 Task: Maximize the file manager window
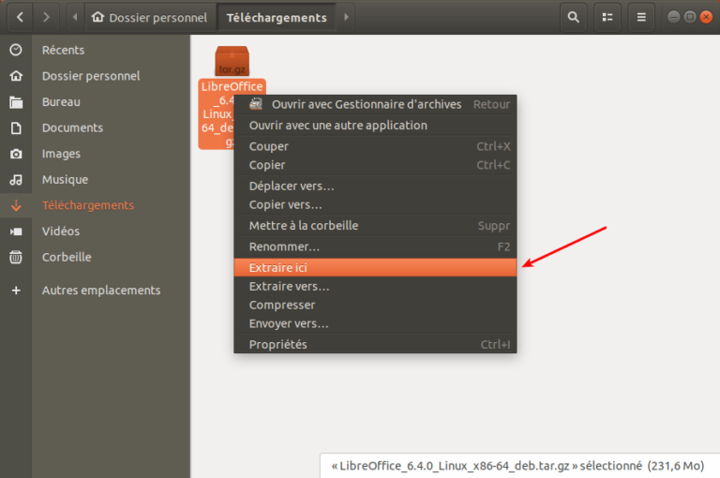coord(690,17)
